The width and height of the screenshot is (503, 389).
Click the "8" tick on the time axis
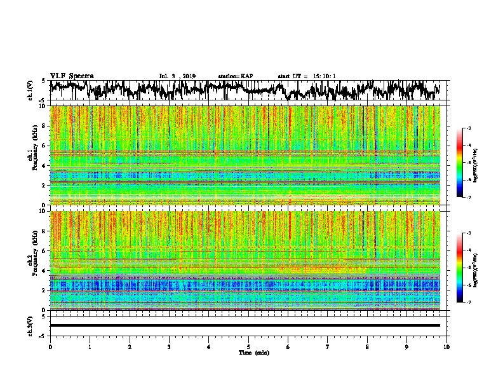(367, 347)
